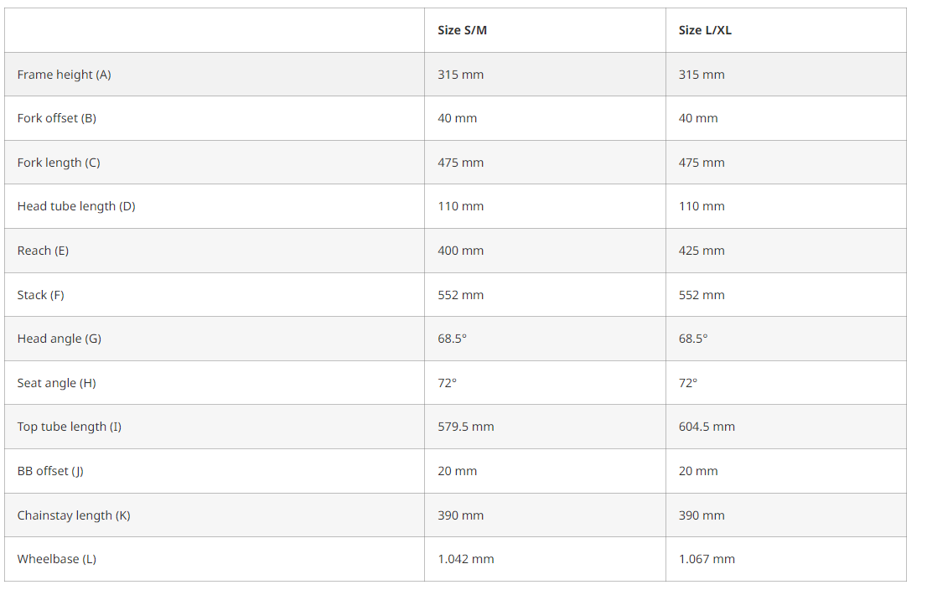This screenshot has width=927, height=590.
Task: Select the 425 mm reach value
Action: pyautogui.click(x=702, y=251)
